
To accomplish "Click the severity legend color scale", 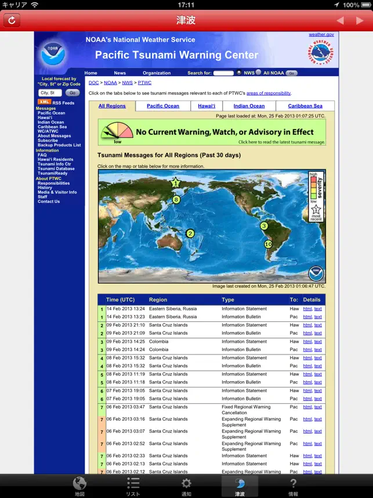I will [313, 188].
